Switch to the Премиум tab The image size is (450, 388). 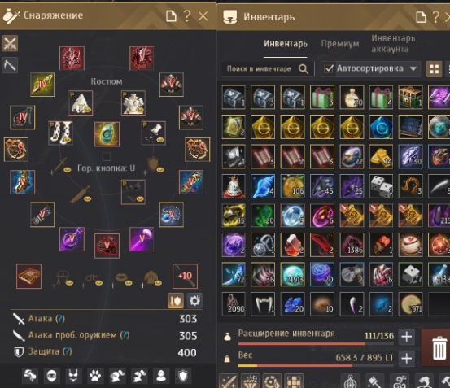340,44
